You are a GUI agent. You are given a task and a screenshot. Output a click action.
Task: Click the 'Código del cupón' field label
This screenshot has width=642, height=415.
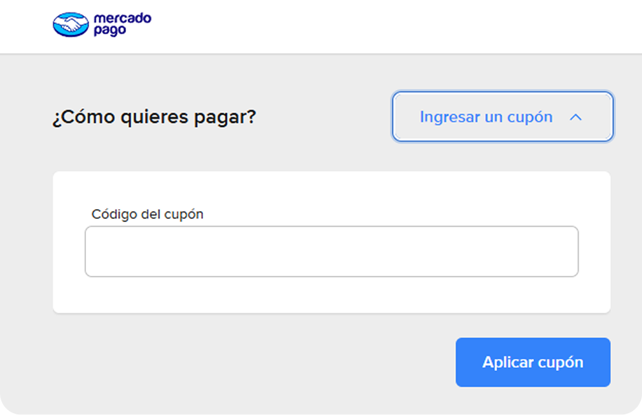pyautogui.click(x=147, y=214)
